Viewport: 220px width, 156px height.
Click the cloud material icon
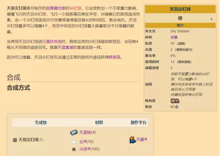click(74, 142)
